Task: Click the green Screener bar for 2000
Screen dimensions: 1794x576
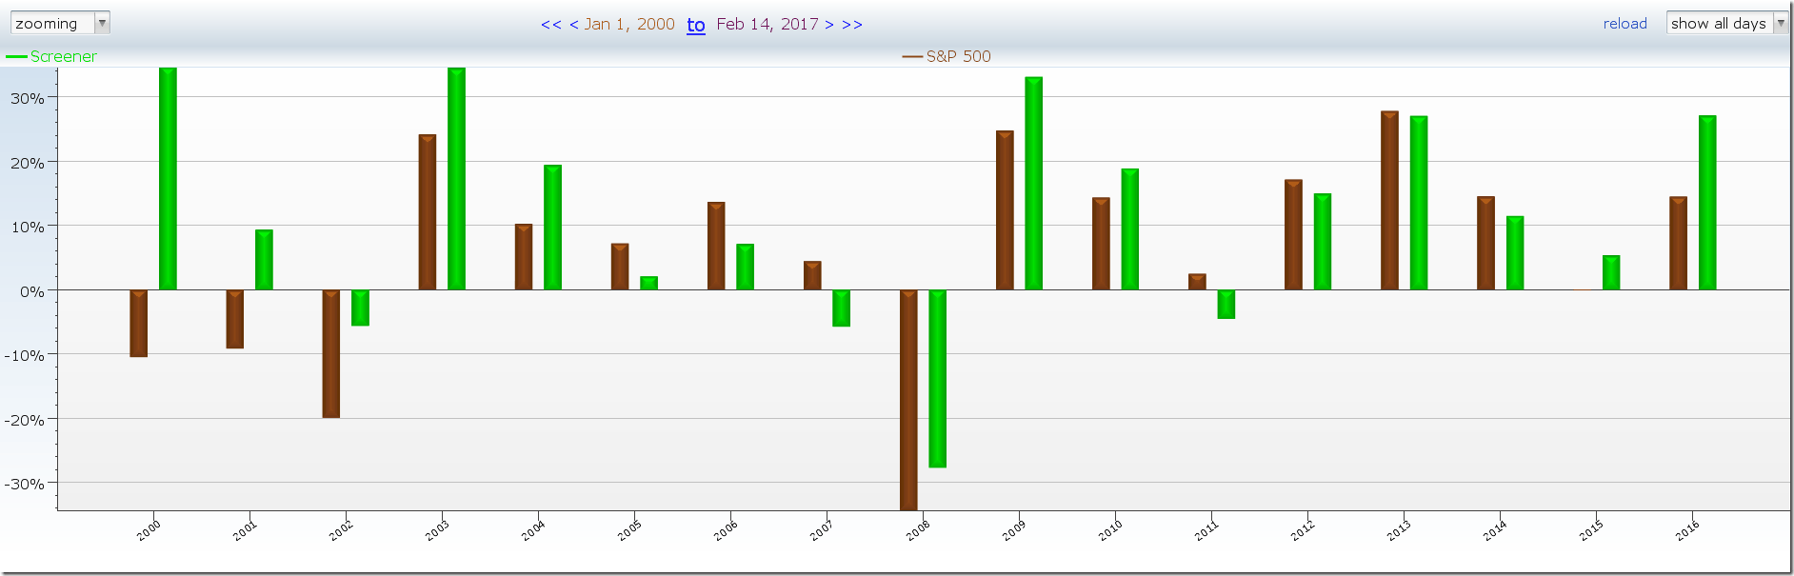Action: coord(168,179)
